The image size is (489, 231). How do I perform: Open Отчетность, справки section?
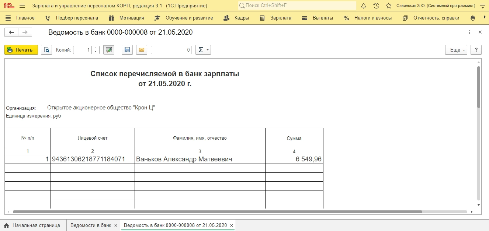point(431,18)
